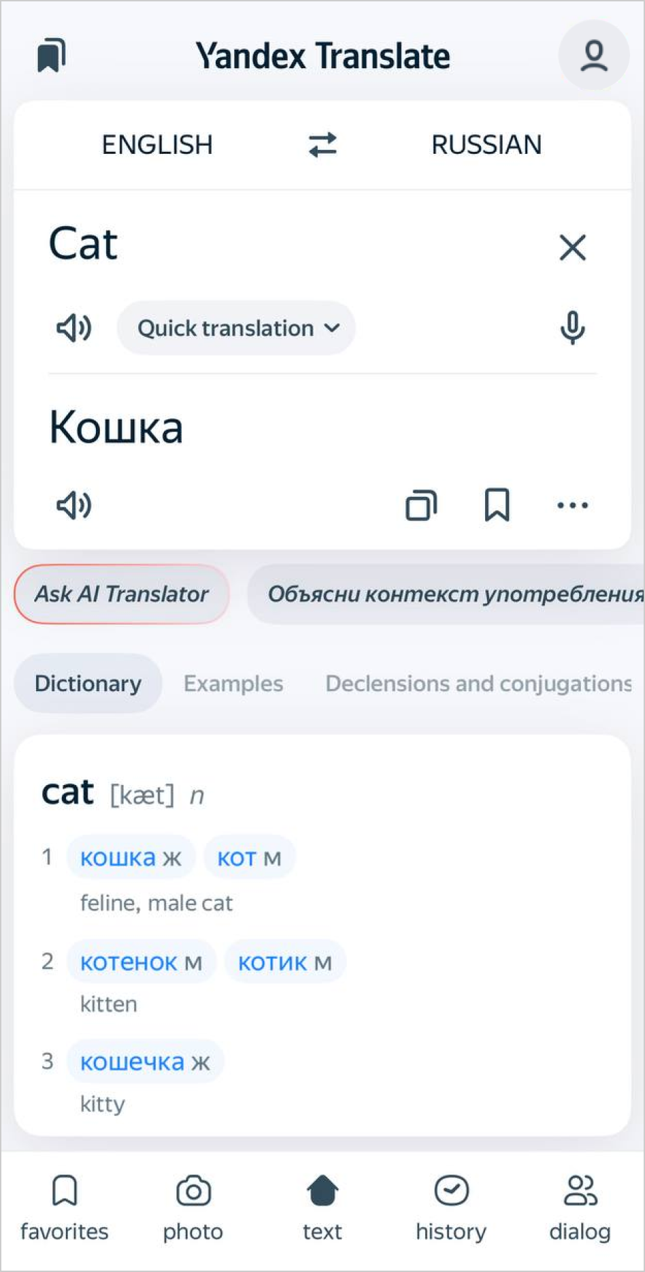Play pronunciation of source word Cat
This screenshot has width=645, height=1272.
pyautogui.click(x=73, y=328)
